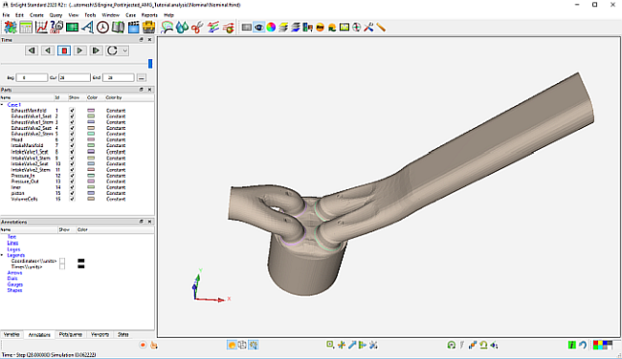Click the calculator table toolbar icon
Screen dimensions: 622x359
pos(26,28)
